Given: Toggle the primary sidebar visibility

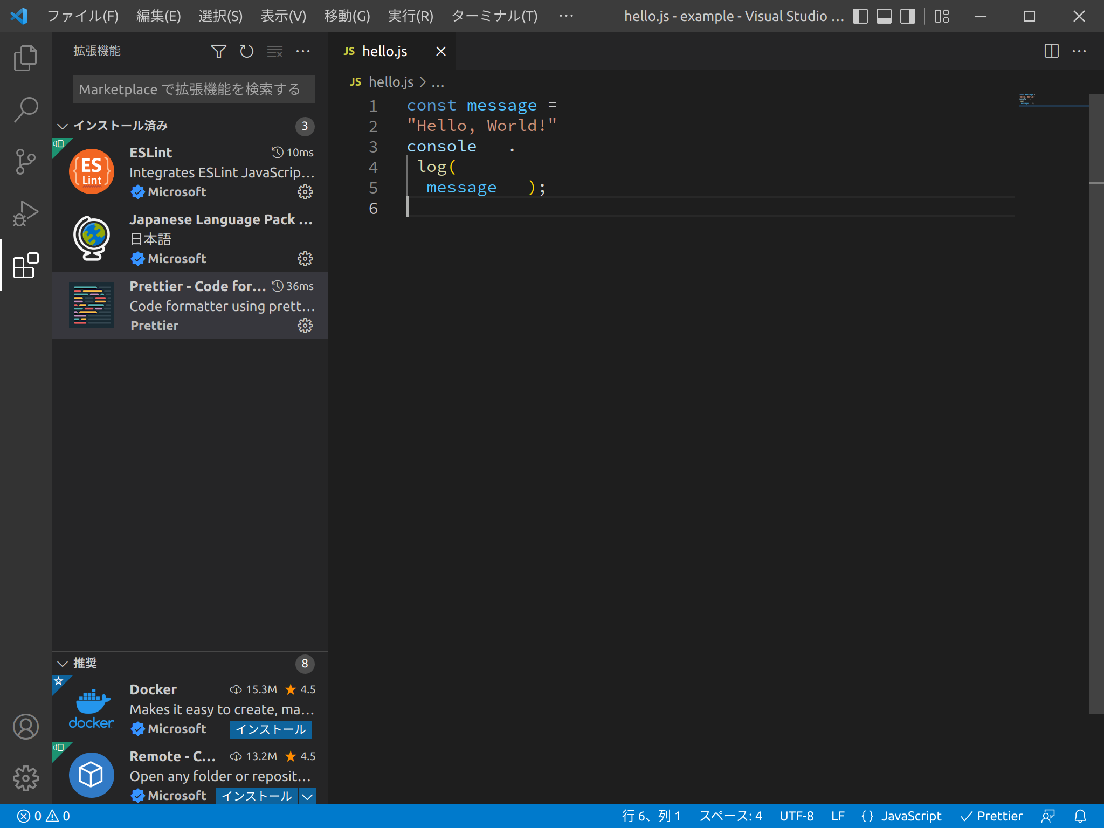Looking at the screenshot, I should coord(860,16).
